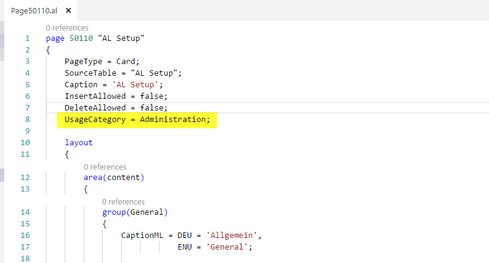Viewport: 489px width, 263px height.
Task: Select the Page50110.al editor tab
Action: [x=34, y=10]
